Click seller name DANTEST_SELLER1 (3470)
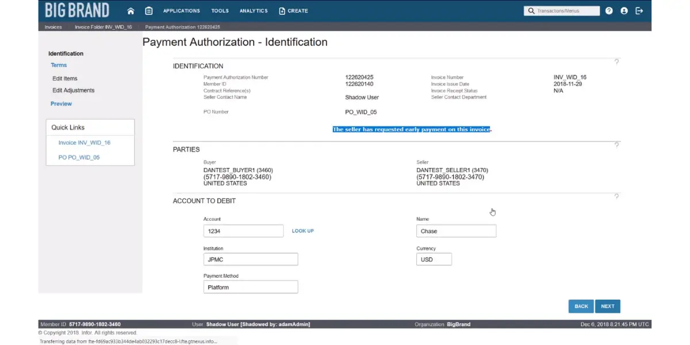The height and width of the screenshot is (345, 690). click(452, 170)
